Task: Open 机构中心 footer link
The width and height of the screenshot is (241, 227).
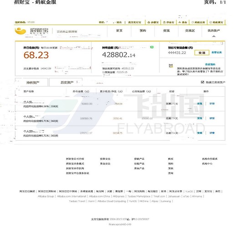Action: tap(207, 163)
